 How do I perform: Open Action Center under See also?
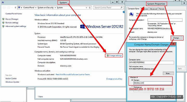coord(11,78)
